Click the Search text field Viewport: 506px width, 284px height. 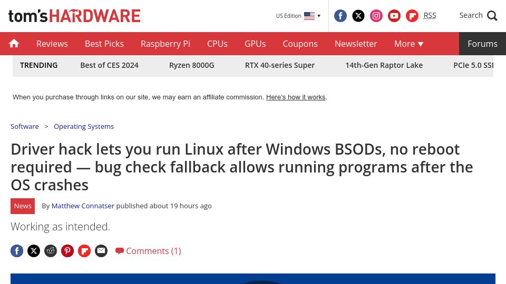[x=471, y=15]
